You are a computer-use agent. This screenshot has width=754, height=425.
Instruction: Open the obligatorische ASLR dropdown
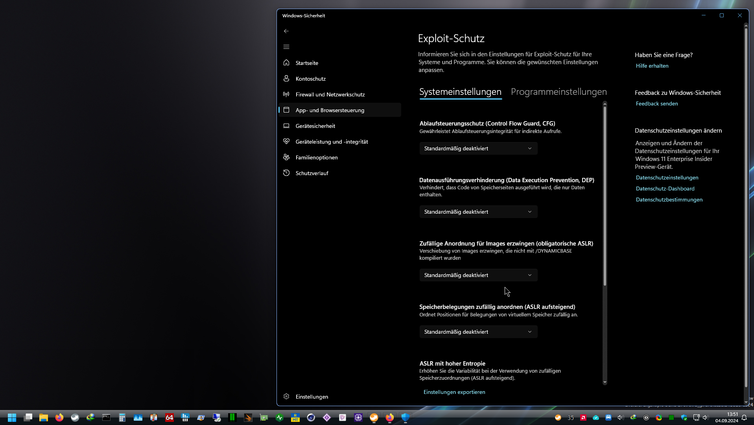coord(478,275)
